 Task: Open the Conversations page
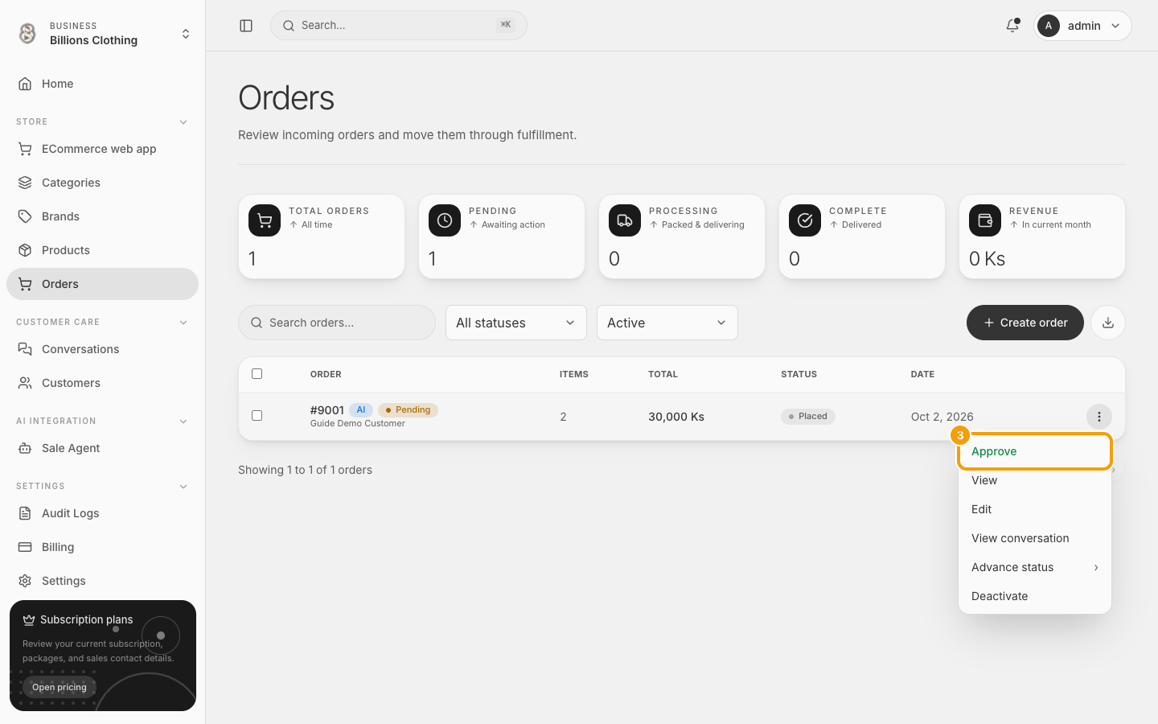click(103, 349)
